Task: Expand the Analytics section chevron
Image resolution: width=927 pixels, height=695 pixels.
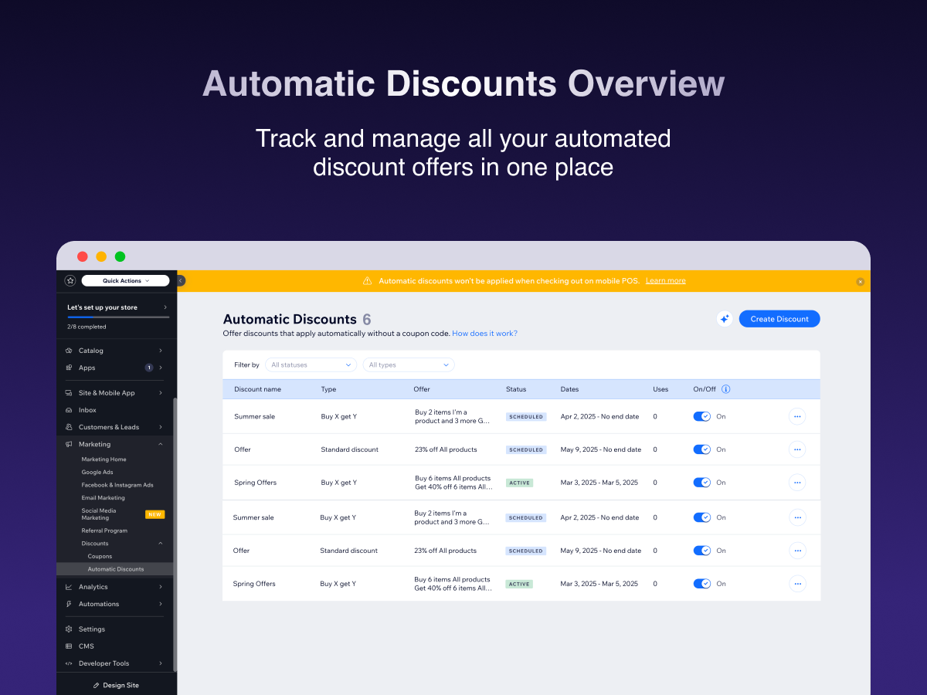Action: tap(161, 587)
